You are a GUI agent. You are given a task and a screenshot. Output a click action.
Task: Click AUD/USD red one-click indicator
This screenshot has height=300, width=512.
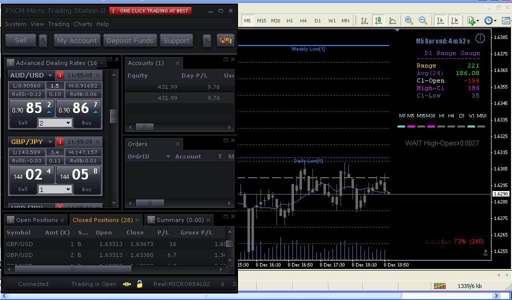(60, 75)
